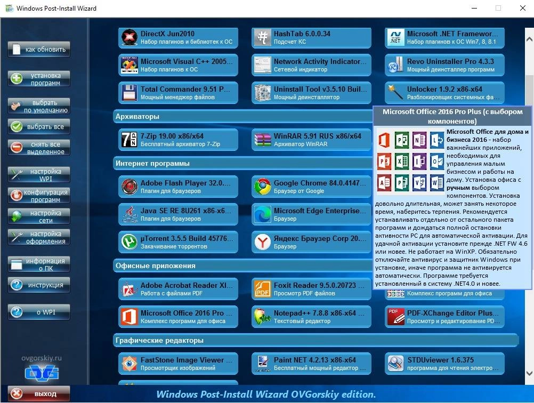Click the red выход exit button
The image size is (534, 403).
coord(39,394)
